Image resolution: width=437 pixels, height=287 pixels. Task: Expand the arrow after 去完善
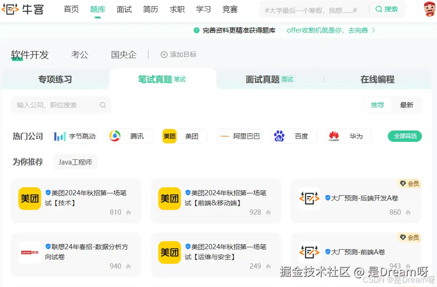373,30
